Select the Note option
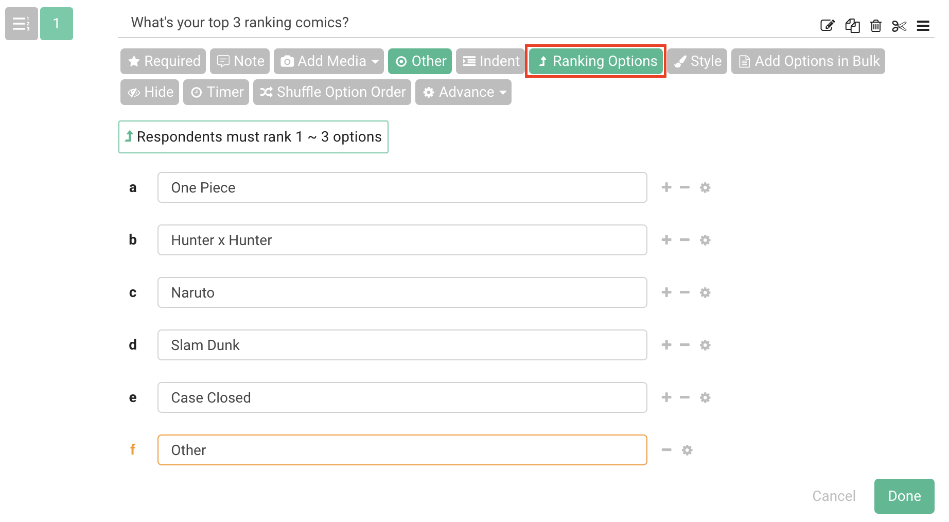The width and height of the screenshot is (949, 522). click(x=239, y=61)
